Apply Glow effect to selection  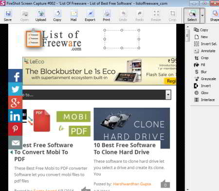click(x=201, y=93)
